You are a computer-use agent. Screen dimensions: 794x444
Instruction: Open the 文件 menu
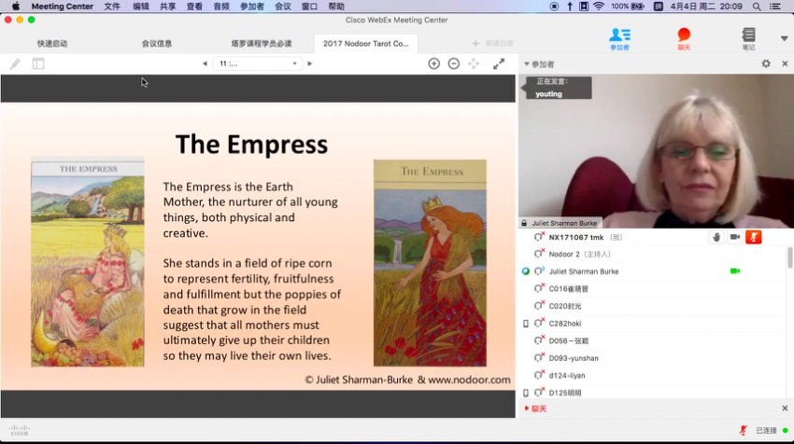[x=112, y=7]
